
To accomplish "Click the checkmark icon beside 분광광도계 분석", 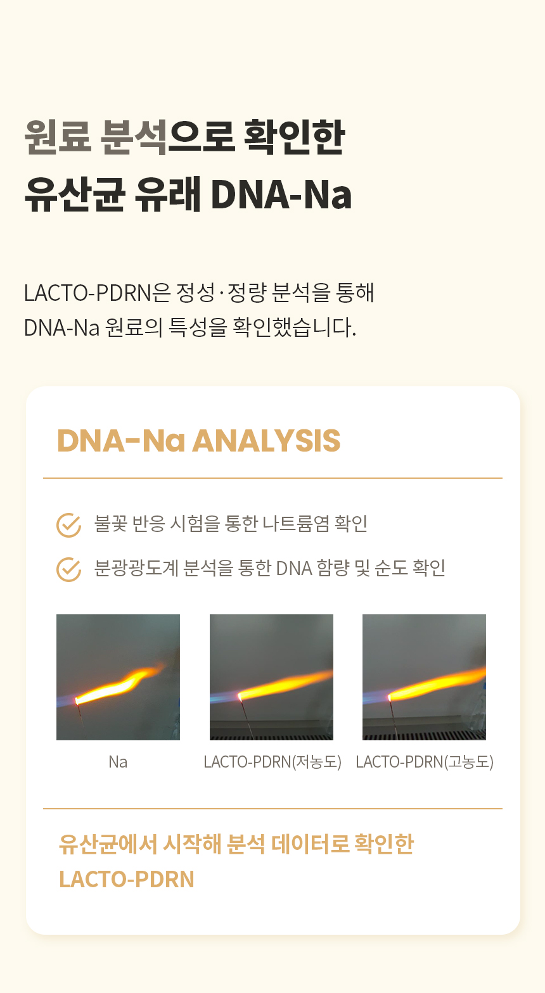I will 68,569.
